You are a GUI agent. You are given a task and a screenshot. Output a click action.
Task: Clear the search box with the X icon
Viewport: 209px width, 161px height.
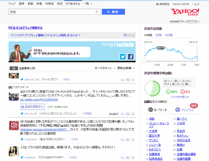97,12
